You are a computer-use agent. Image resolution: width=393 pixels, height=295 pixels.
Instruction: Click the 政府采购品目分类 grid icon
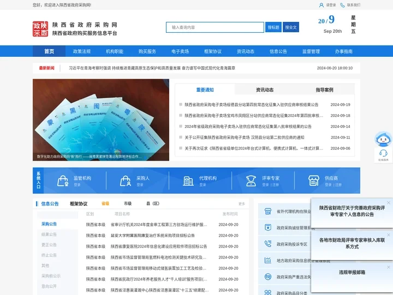[268, 292]
